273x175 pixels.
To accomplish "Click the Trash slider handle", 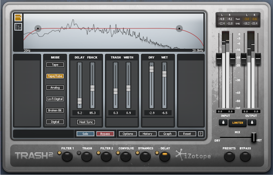I will 116,91.
